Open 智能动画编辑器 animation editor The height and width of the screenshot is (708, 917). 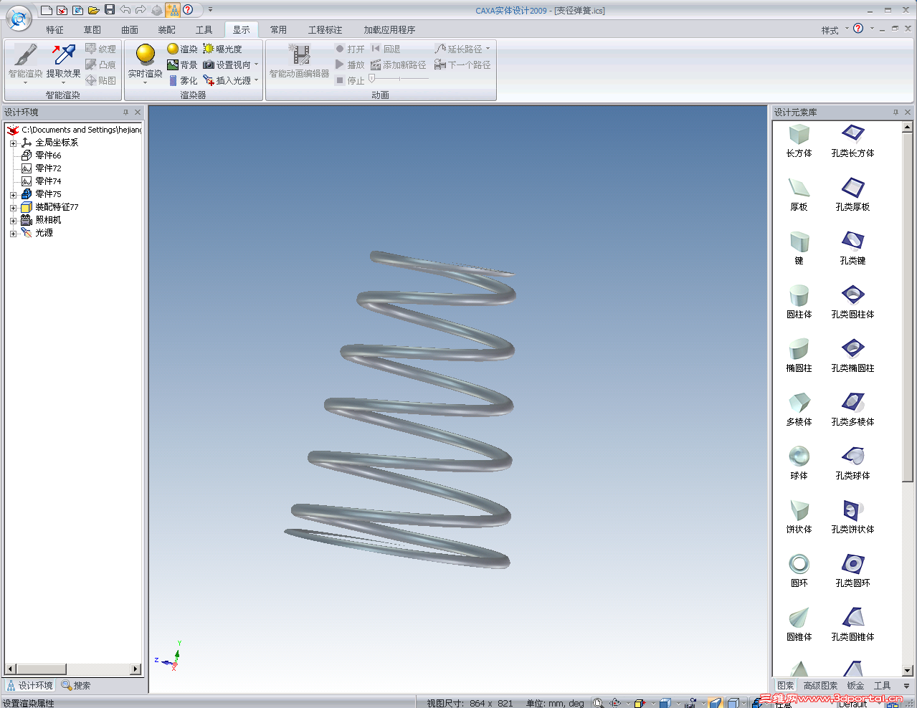(300, 60)
